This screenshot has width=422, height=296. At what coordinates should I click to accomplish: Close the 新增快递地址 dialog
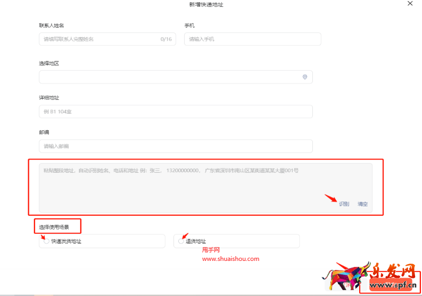click(x=410, y=4)
